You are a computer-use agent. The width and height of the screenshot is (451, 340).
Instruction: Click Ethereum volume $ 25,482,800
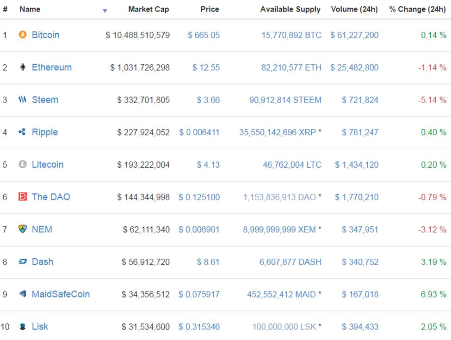[354, 67]
